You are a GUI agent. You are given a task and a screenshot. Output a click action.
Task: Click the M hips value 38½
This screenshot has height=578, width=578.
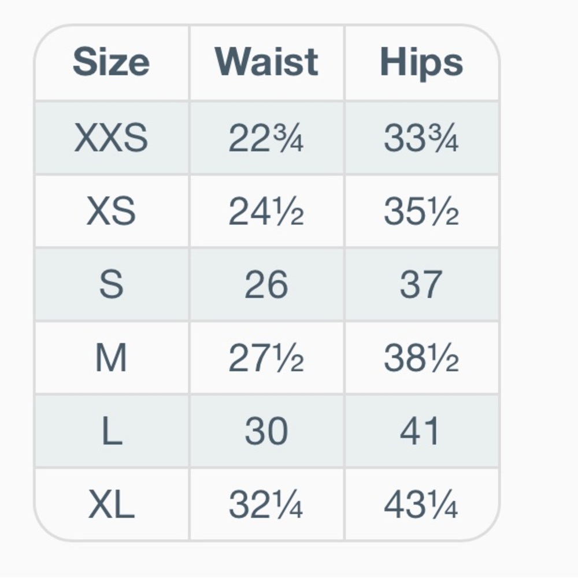(x=421, y=358)
